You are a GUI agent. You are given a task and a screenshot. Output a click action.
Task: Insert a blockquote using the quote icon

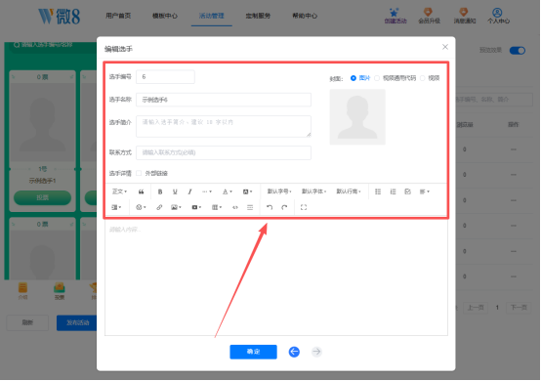tap(142, 191)
